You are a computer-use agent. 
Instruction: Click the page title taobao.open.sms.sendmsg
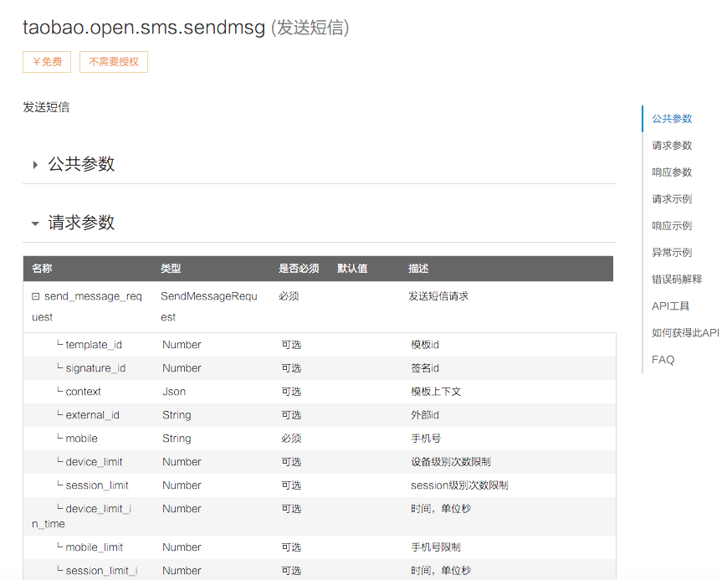(144, 28)
